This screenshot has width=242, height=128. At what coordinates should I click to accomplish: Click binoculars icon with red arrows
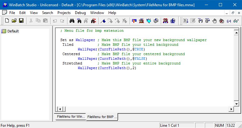click(x=93, y=21)
